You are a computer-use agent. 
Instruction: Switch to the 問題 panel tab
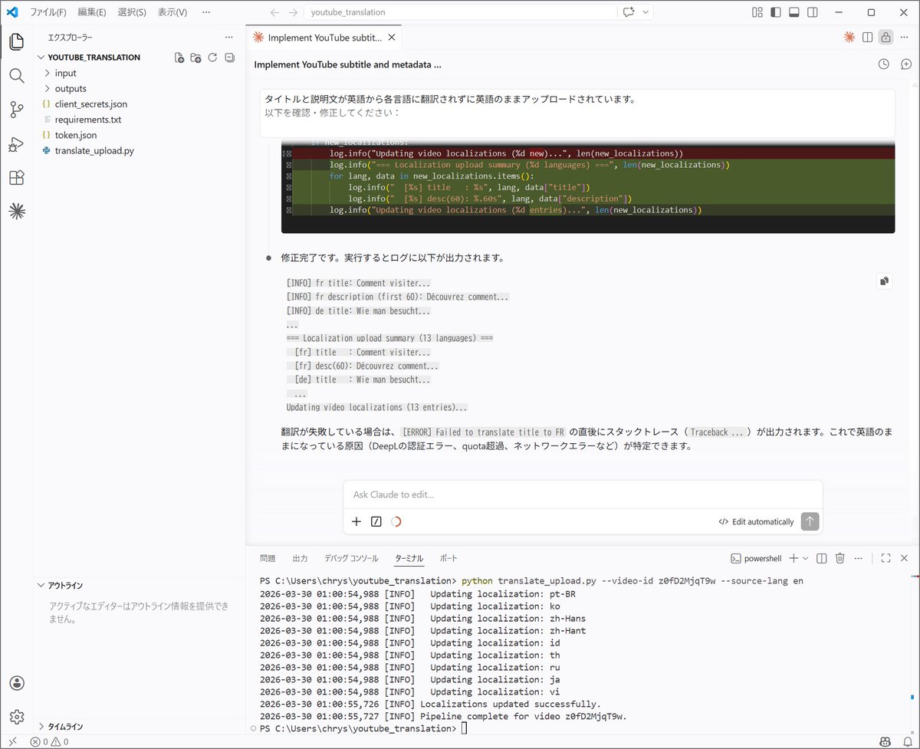point(268,558)
